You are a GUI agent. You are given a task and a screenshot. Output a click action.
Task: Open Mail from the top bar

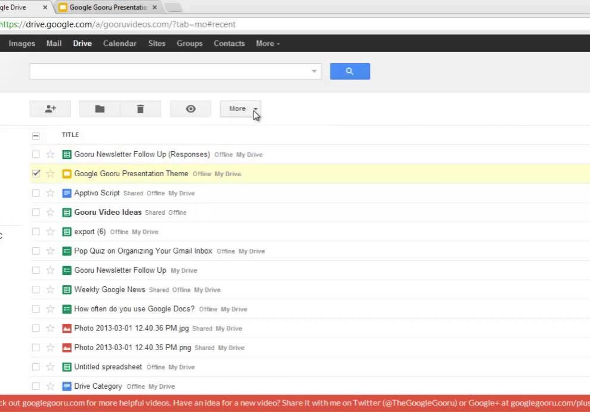(54, 43)
